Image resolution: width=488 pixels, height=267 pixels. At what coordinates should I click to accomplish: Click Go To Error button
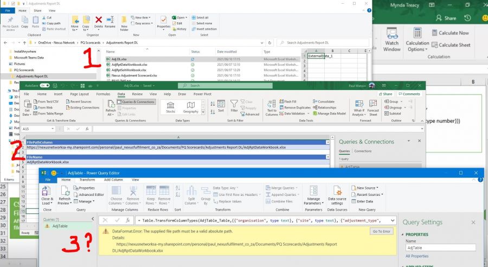point(381,231)
